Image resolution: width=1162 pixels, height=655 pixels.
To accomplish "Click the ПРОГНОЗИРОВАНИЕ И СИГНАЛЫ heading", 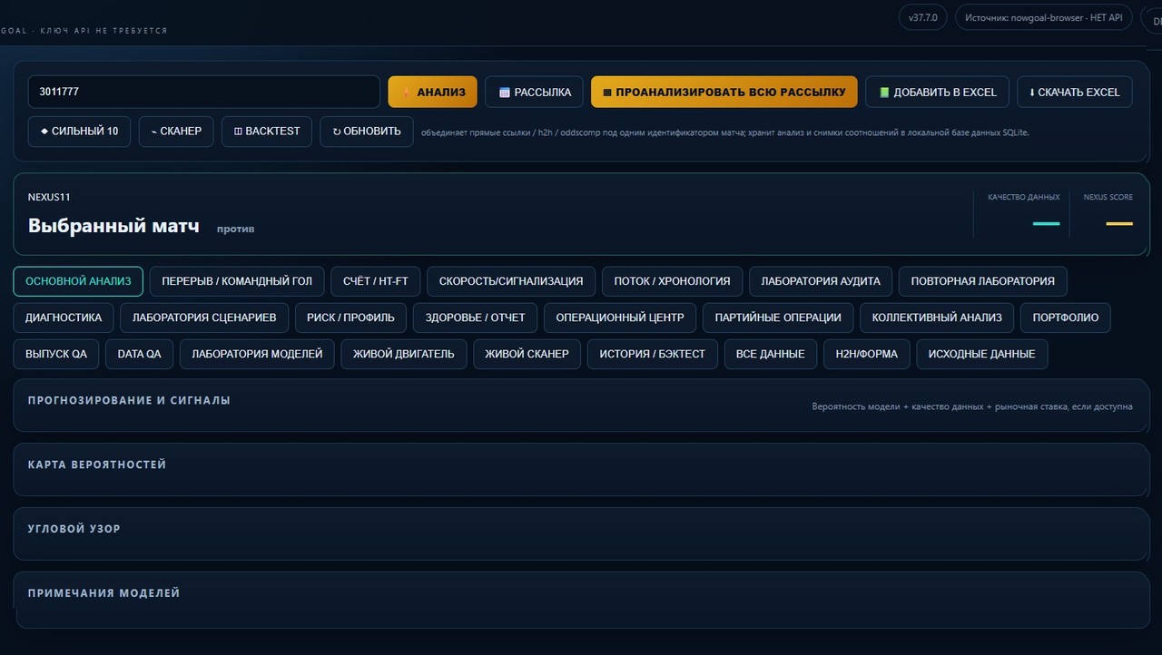I will click(129, 400).
